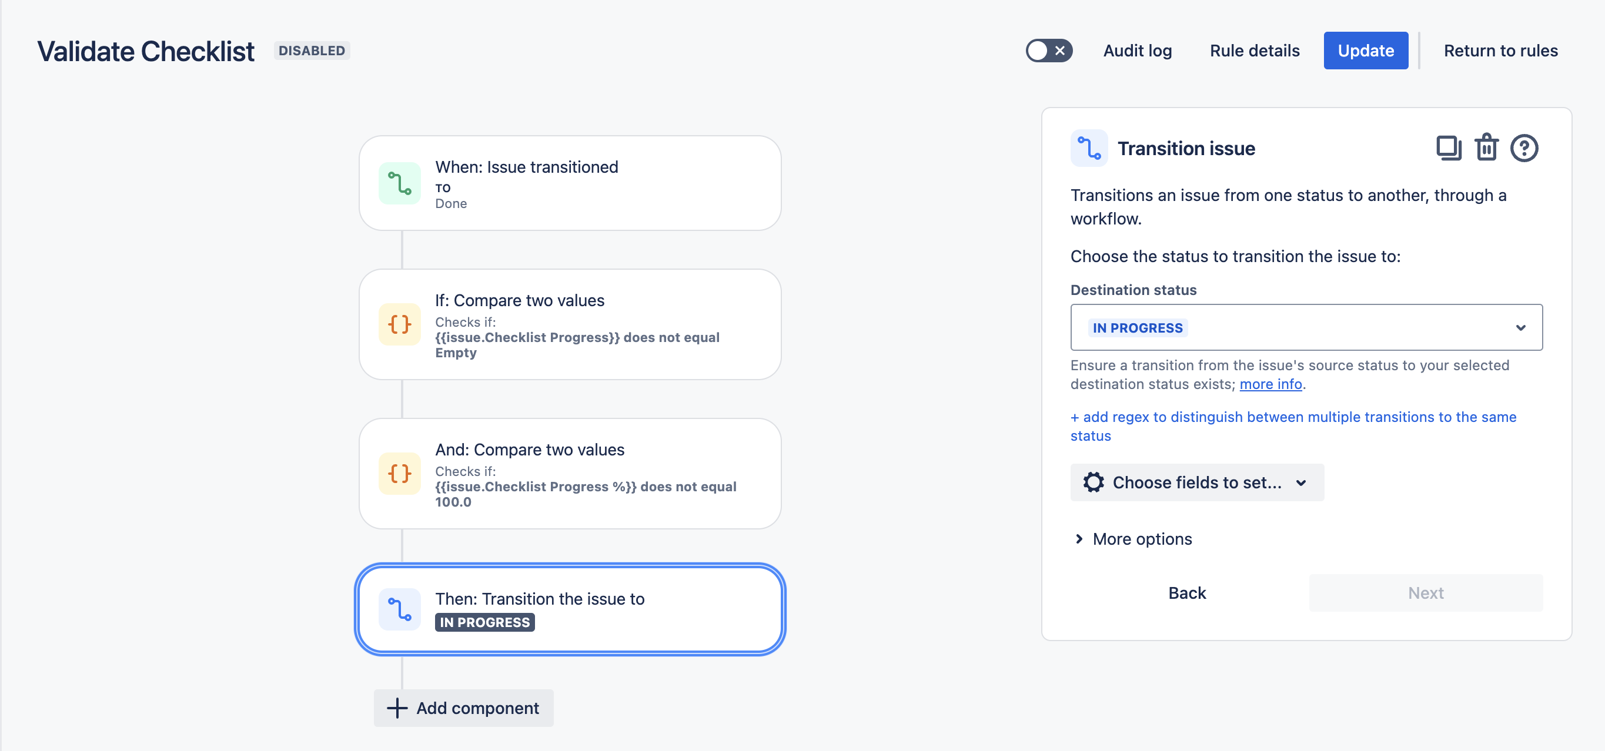This screenshot has height=751, width=1605.
Task: Click the Issue transitioned trigger icon
Action: coord(399,183)
